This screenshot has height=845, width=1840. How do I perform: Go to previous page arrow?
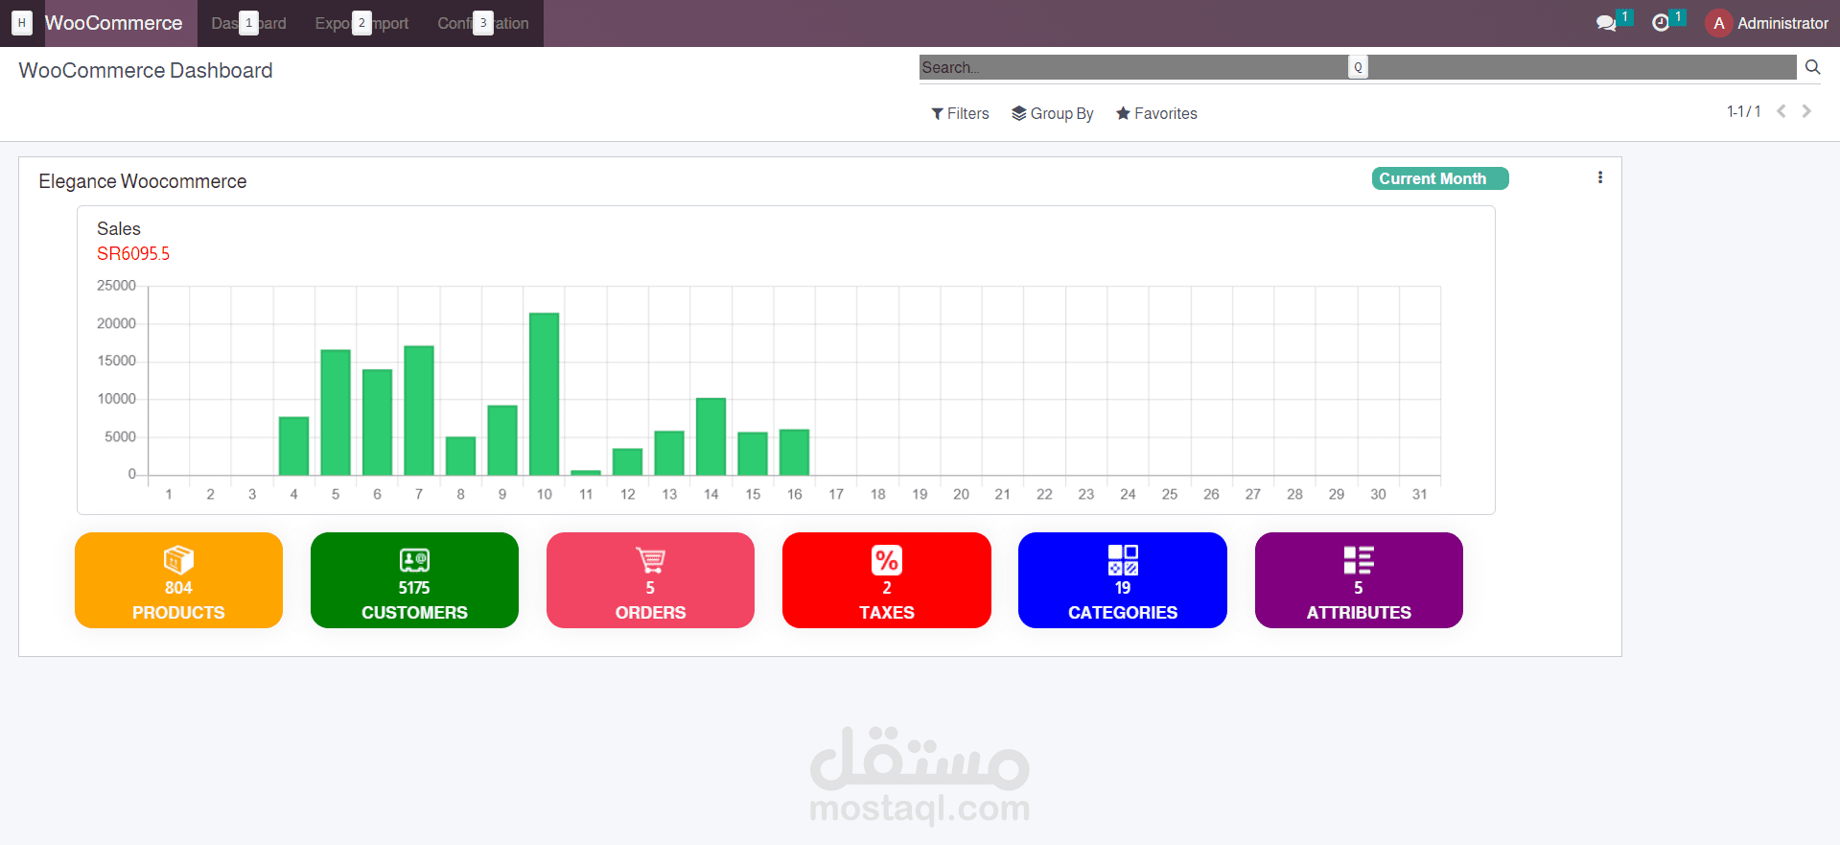coord(1782,111)
